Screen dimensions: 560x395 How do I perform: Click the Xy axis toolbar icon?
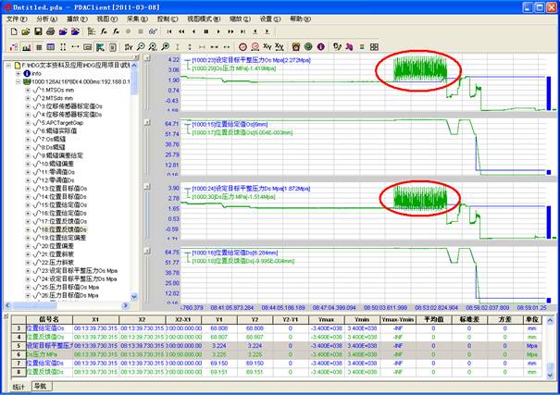[268, 46]
